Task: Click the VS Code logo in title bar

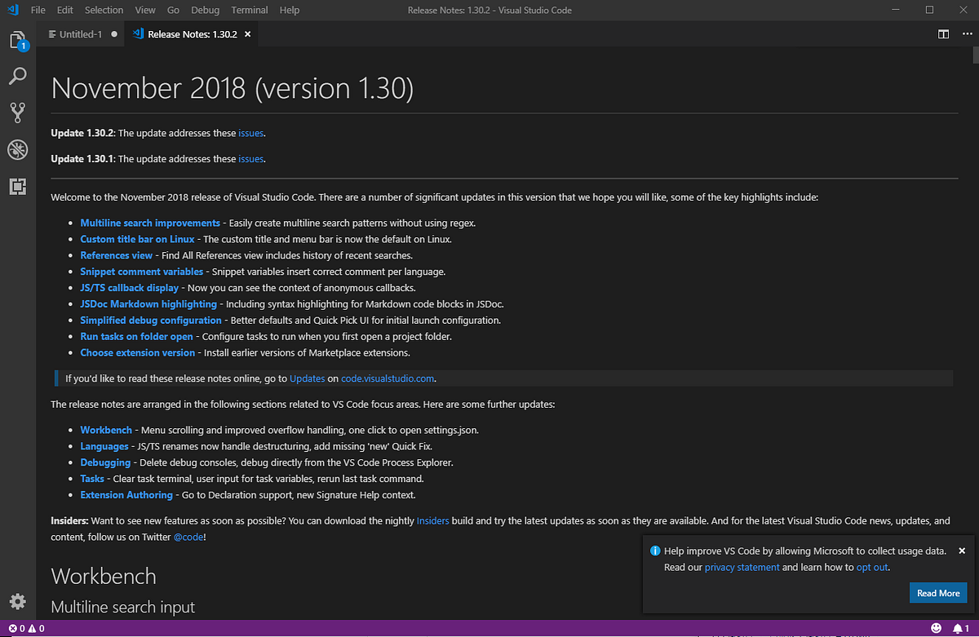Action: (x=12, y=10)
